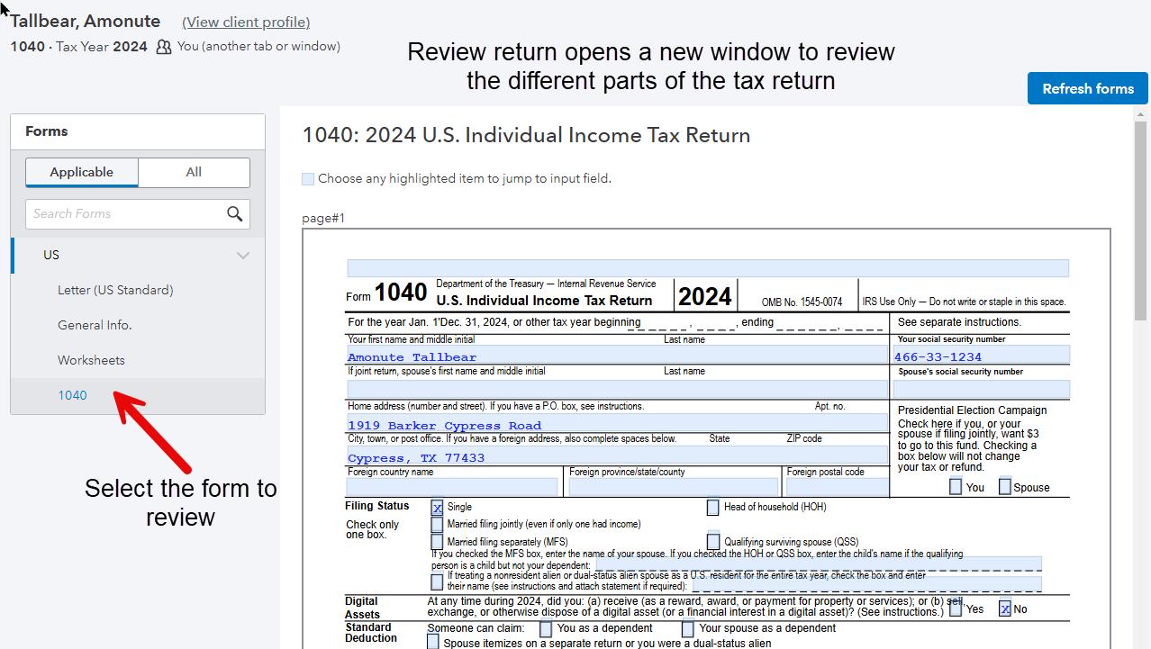The image size is (1151, 649).
Task: Click the collaborator people icon near Tax Year
Action: (x=164, y=47)
